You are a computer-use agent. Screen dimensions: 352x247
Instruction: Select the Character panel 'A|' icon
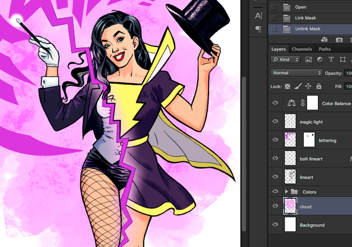click(x=258, y=16)
